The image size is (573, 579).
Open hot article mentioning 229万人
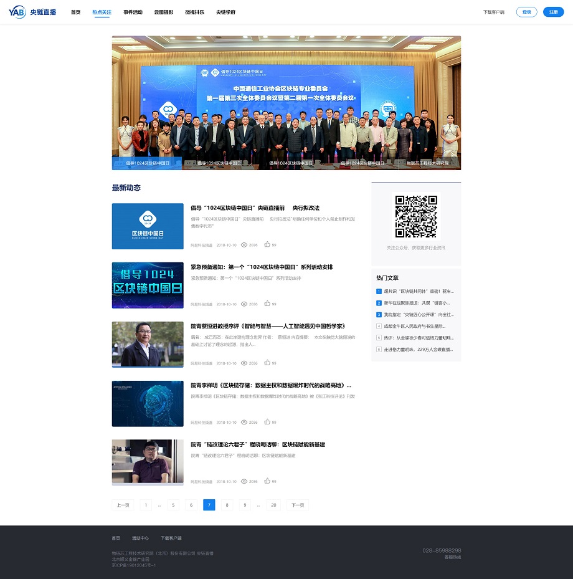pos(419,349)
